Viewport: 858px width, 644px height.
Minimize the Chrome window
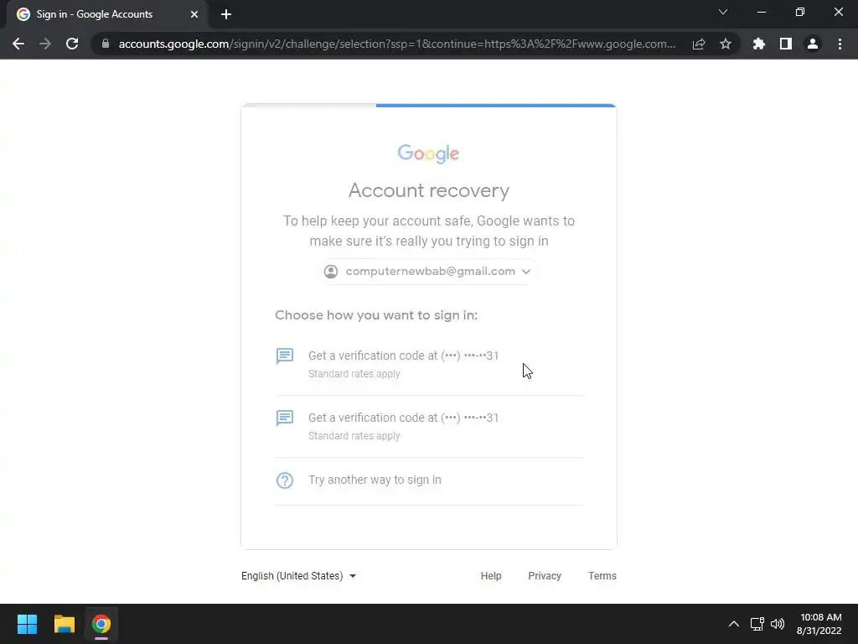click(761, 12)
